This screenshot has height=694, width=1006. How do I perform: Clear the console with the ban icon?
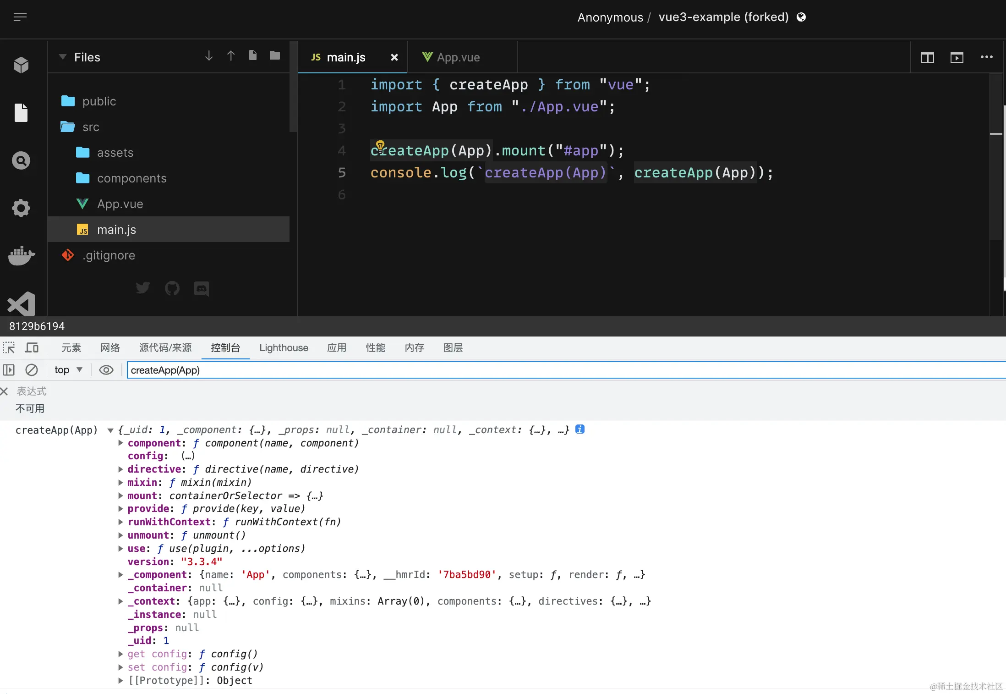pos(32,370)
